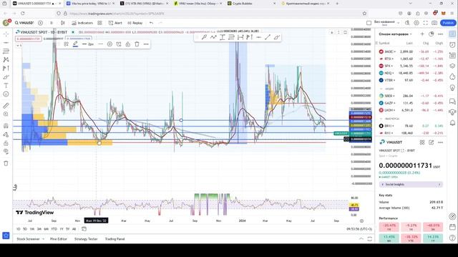
Task: Select the brush drawing tool
Action: pyautogui.click(x=6, y=77)
